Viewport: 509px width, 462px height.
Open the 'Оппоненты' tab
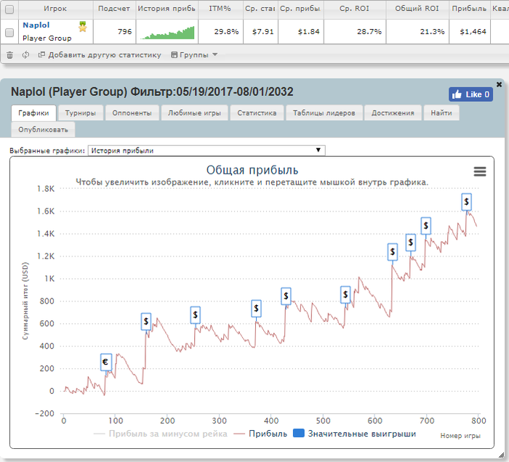pyautogui.click(x=132, y=113)
